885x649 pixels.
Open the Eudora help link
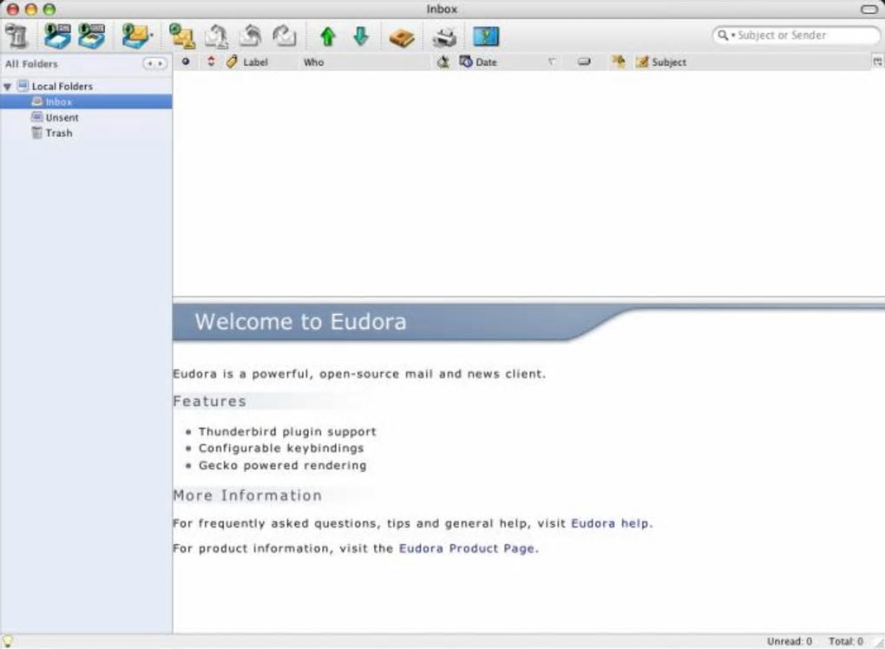pyautogui.click(x=610, y=523)
